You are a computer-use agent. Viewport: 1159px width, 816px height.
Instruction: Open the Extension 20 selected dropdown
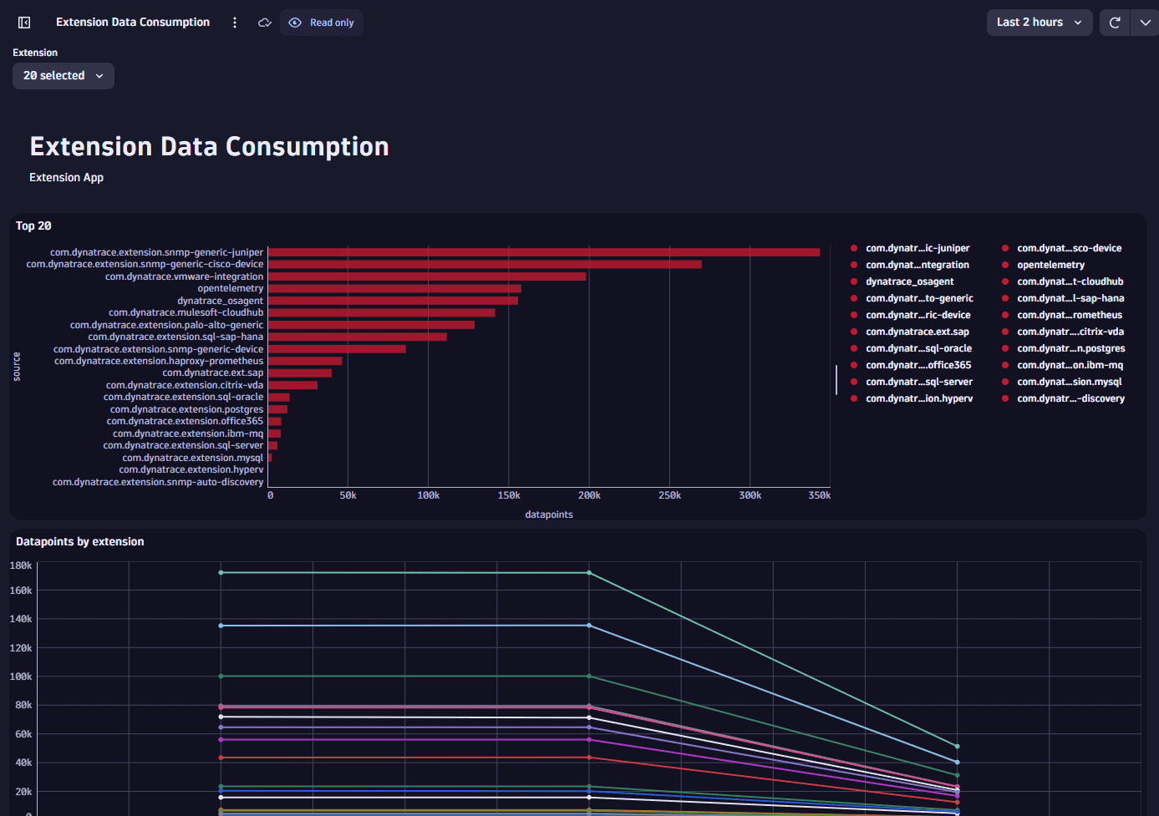tap(64, 76)
